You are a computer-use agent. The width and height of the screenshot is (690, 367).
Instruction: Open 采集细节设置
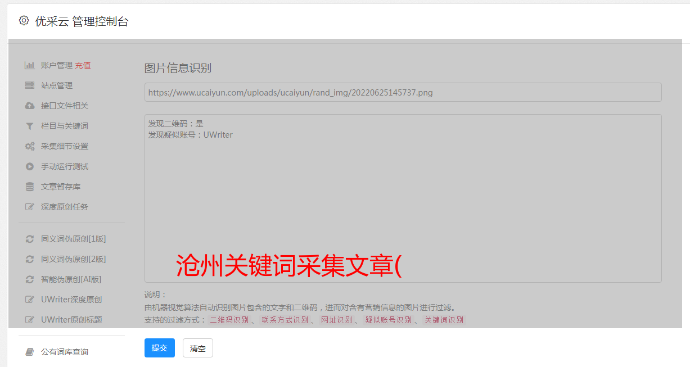(65, 146)
